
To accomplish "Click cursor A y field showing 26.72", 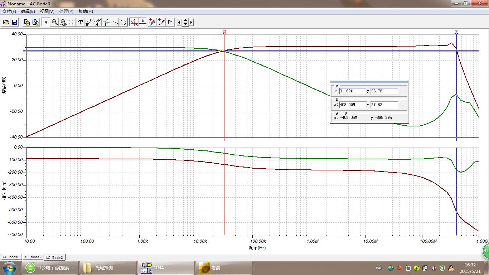I will pos(384,91).
